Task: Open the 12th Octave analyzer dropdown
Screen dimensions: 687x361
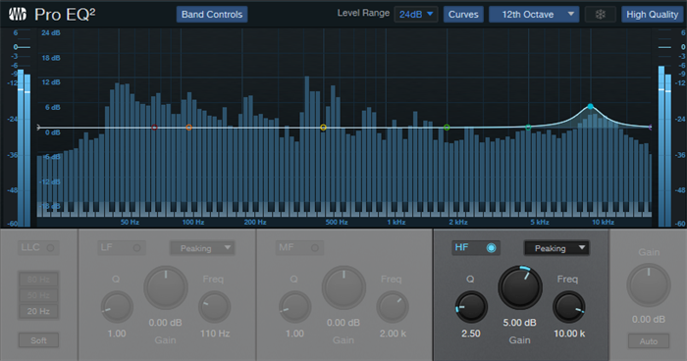Action: 534,15
